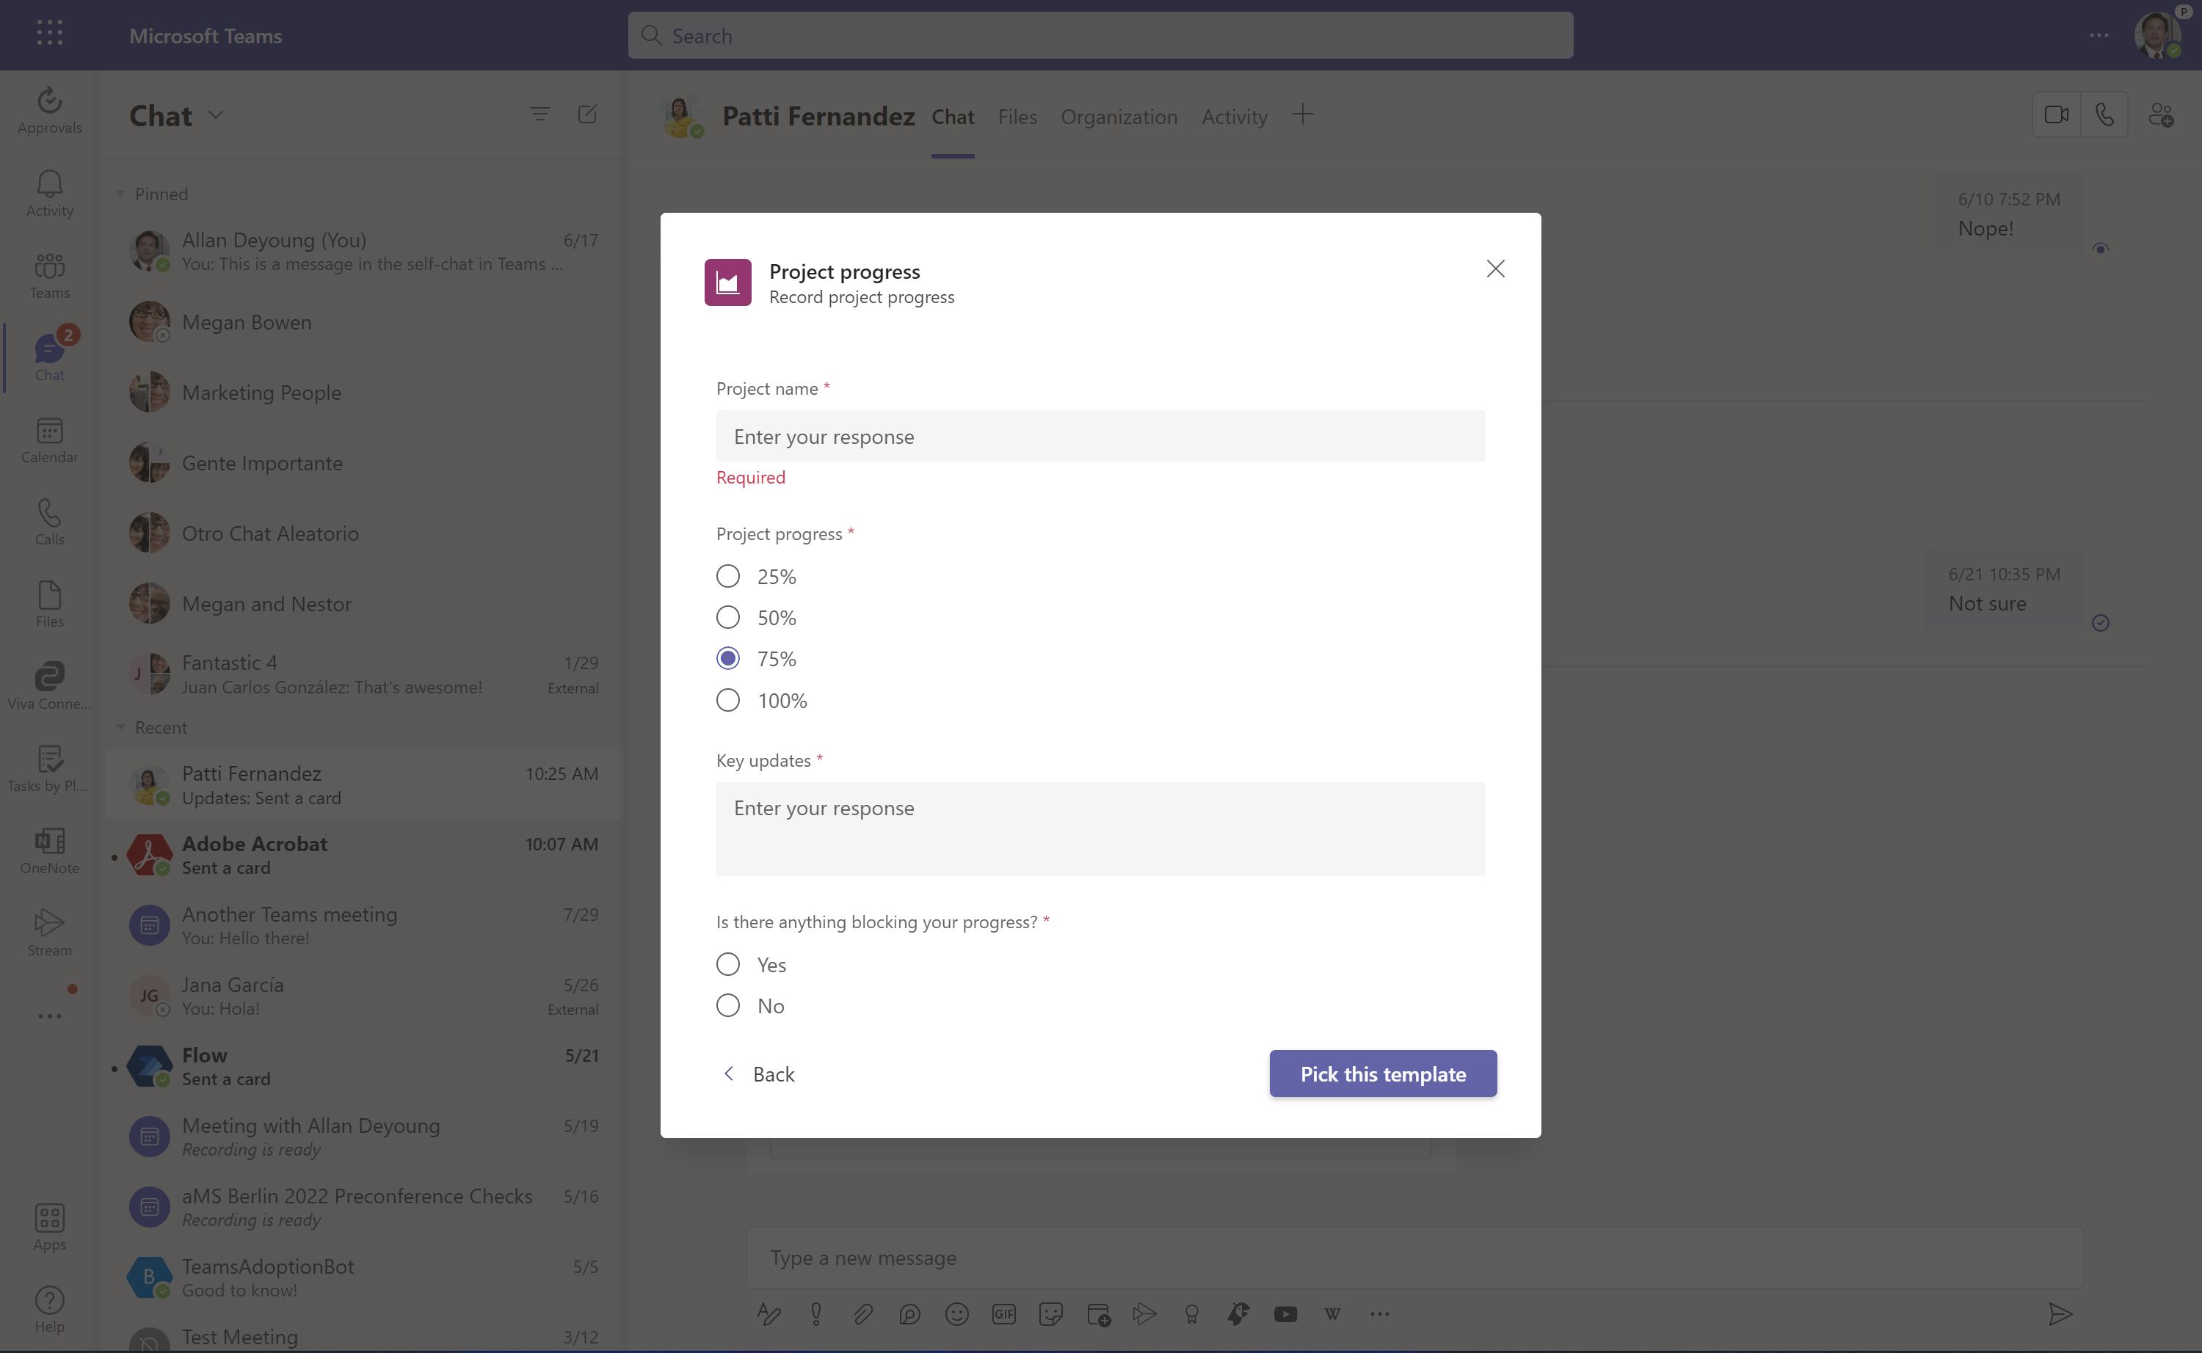Switch to the Activity tab in chat header
The image size is (2202, 1353).
(1233, 117)
